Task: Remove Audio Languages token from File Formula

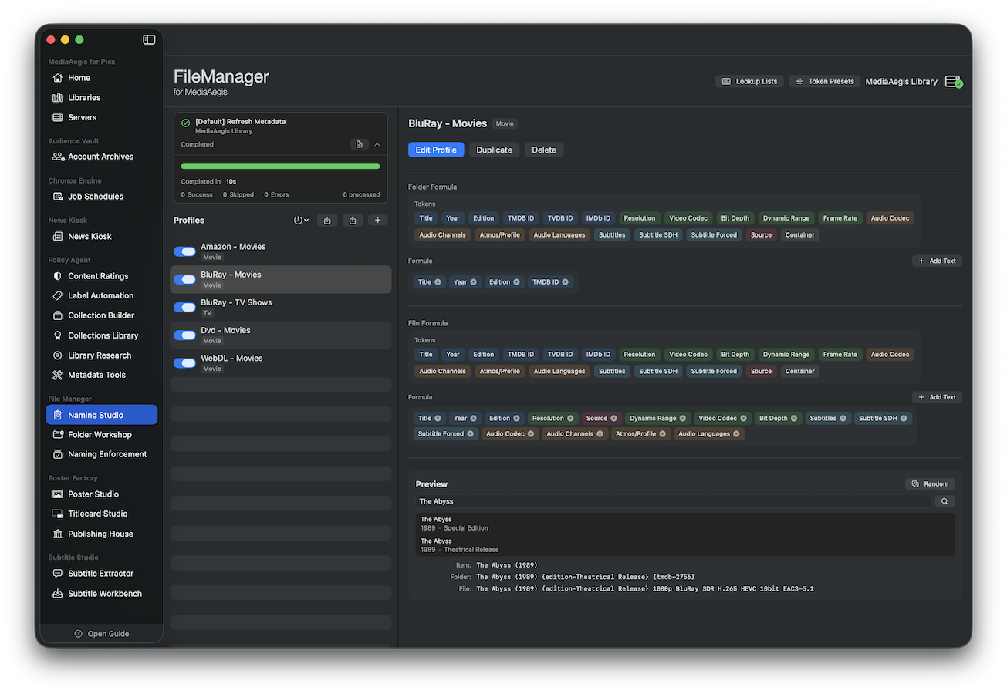Action: [736, 434]
